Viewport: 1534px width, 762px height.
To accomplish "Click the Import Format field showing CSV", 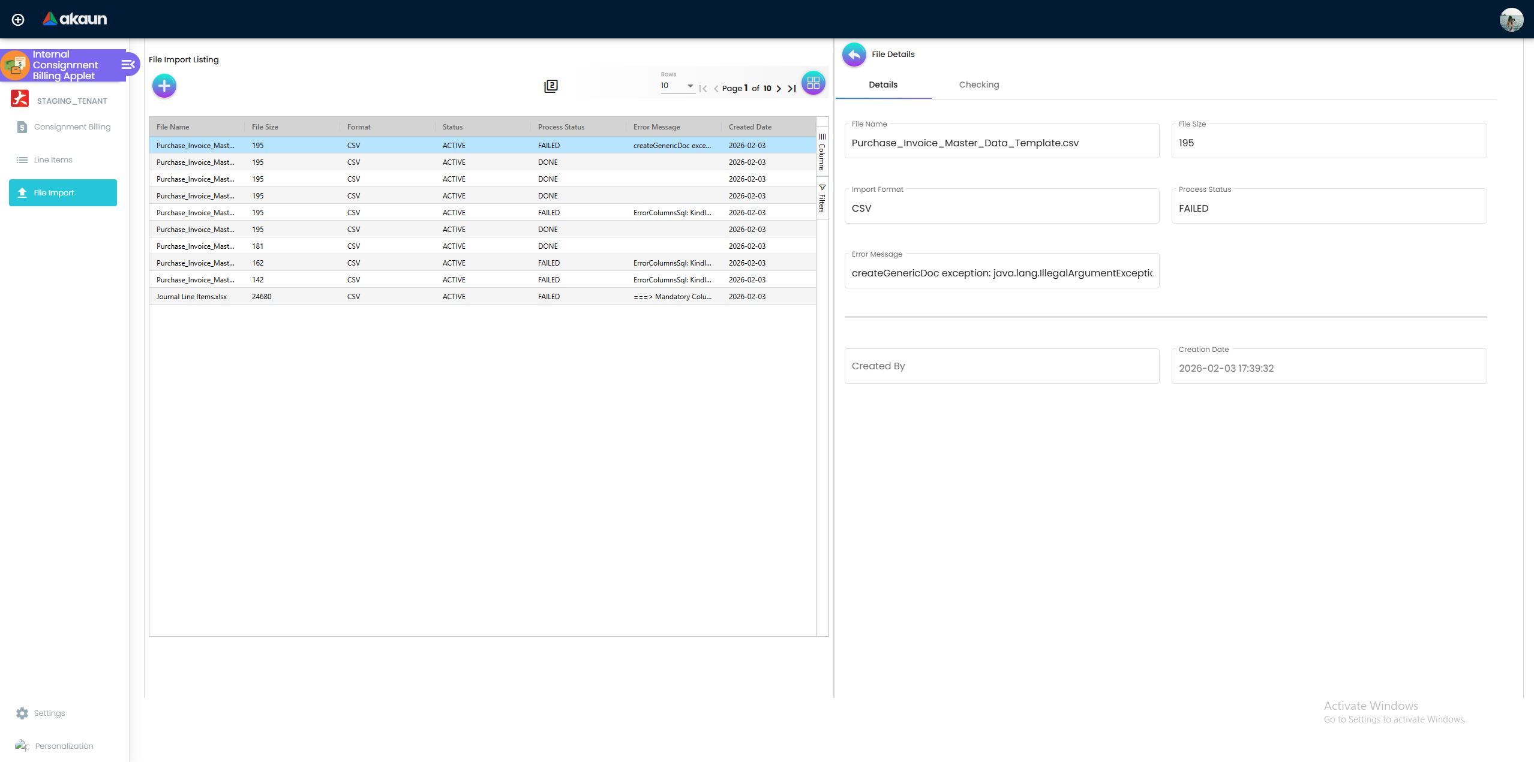I will (x=1001, y=206).
